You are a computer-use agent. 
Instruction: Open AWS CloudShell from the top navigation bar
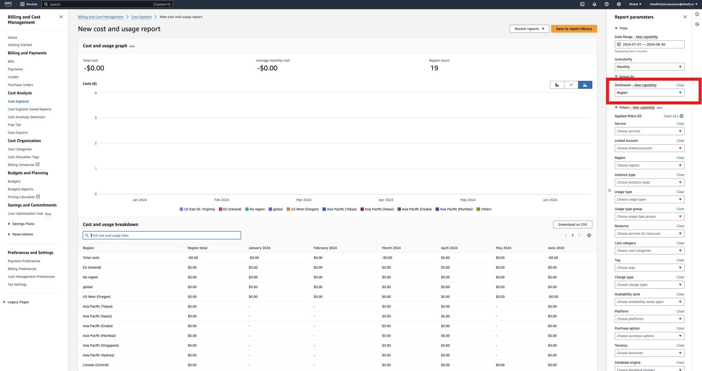pos(582,4)
